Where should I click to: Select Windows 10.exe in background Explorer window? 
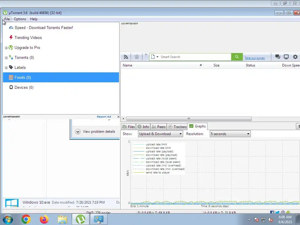[x=36, y=202]
